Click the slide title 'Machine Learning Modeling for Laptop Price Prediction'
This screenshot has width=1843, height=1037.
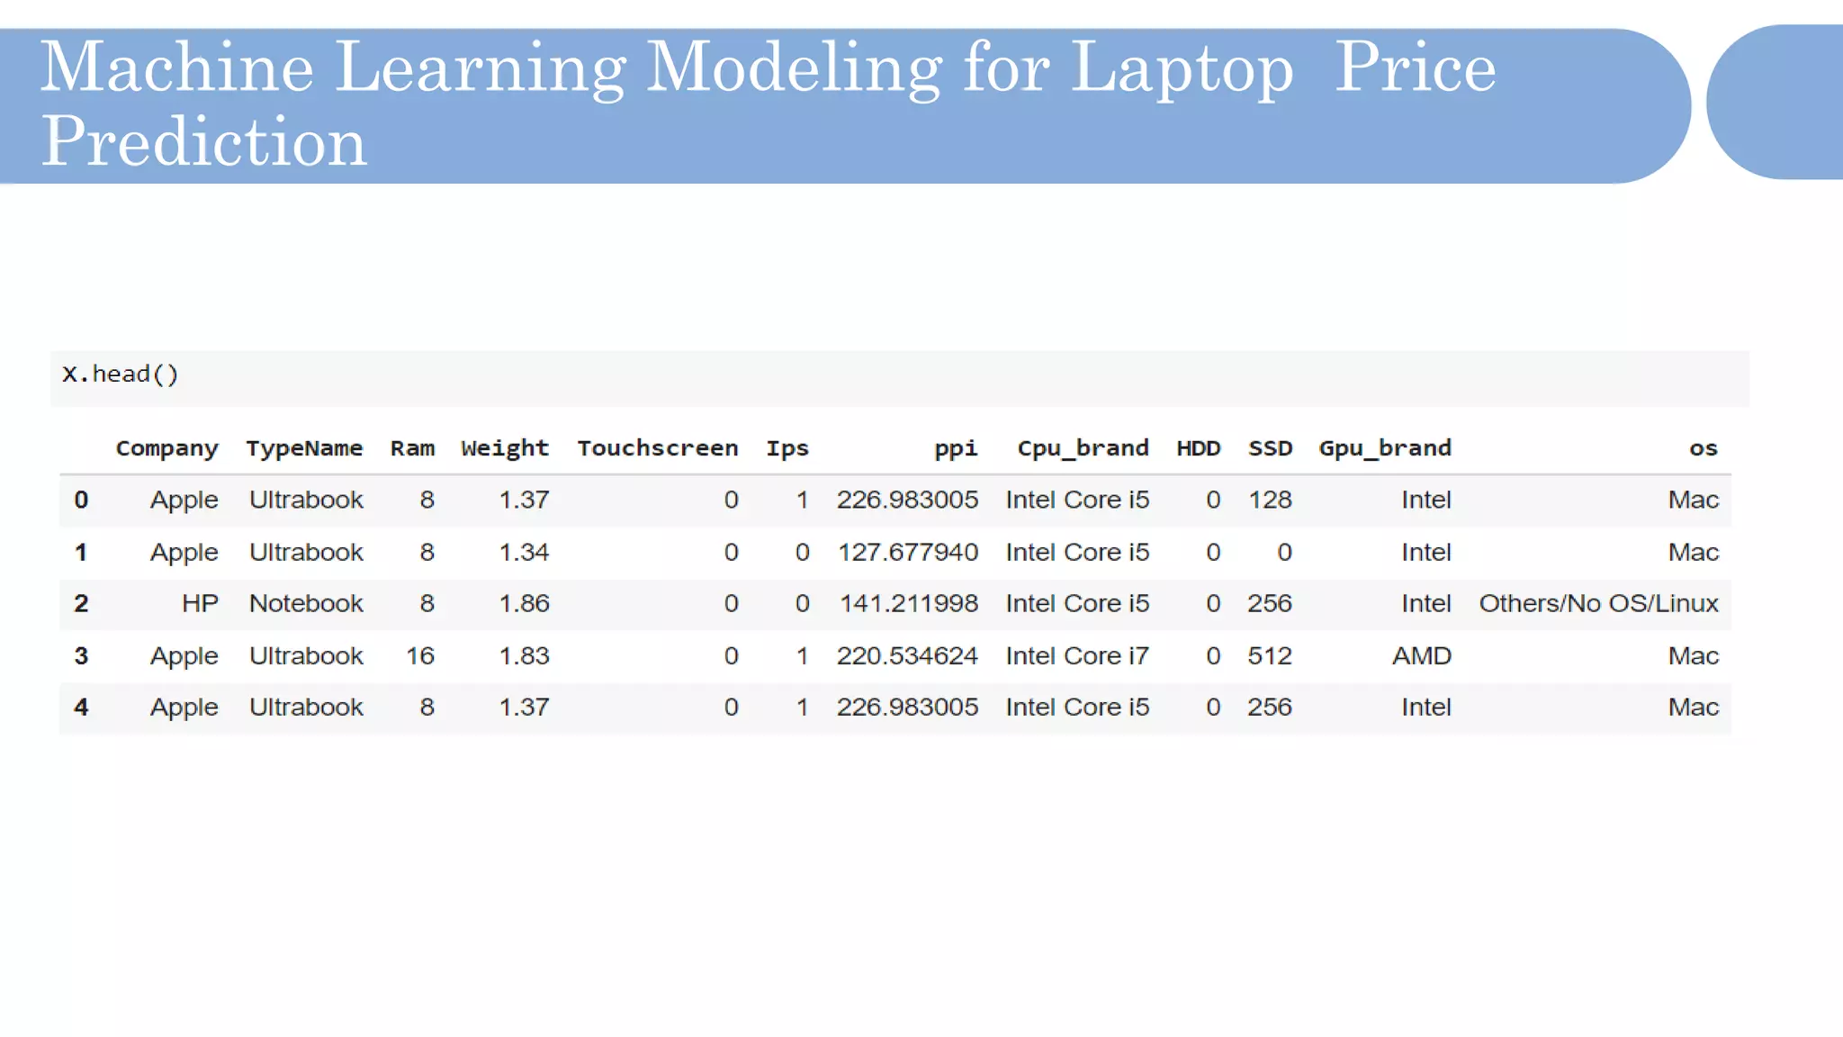[x=768, y=104]
